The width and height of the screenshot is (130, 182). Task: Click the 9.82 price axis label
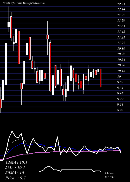[x=120, y=82]
